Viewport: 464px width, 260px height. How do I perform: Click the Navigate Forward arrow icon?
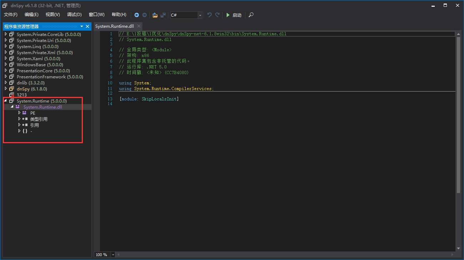tap(145, 15)
